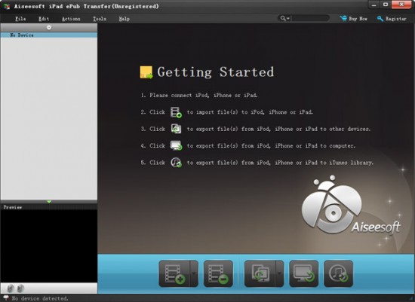Click the second preview control icon
415x302 pixels.
coord(20,288)
